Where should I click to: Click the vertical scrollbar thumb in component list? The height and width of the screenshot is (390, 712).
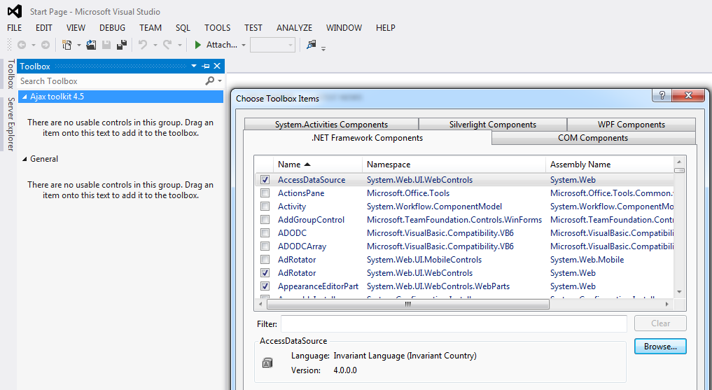tap(679, 171)
